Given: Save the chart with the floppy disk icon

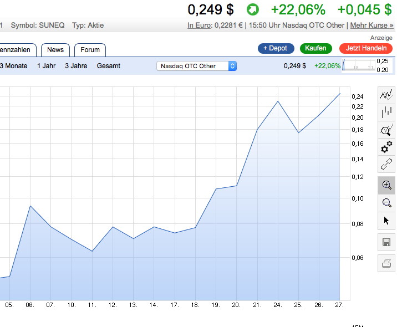Looking at the screenshot, I should tap(386, 242).
